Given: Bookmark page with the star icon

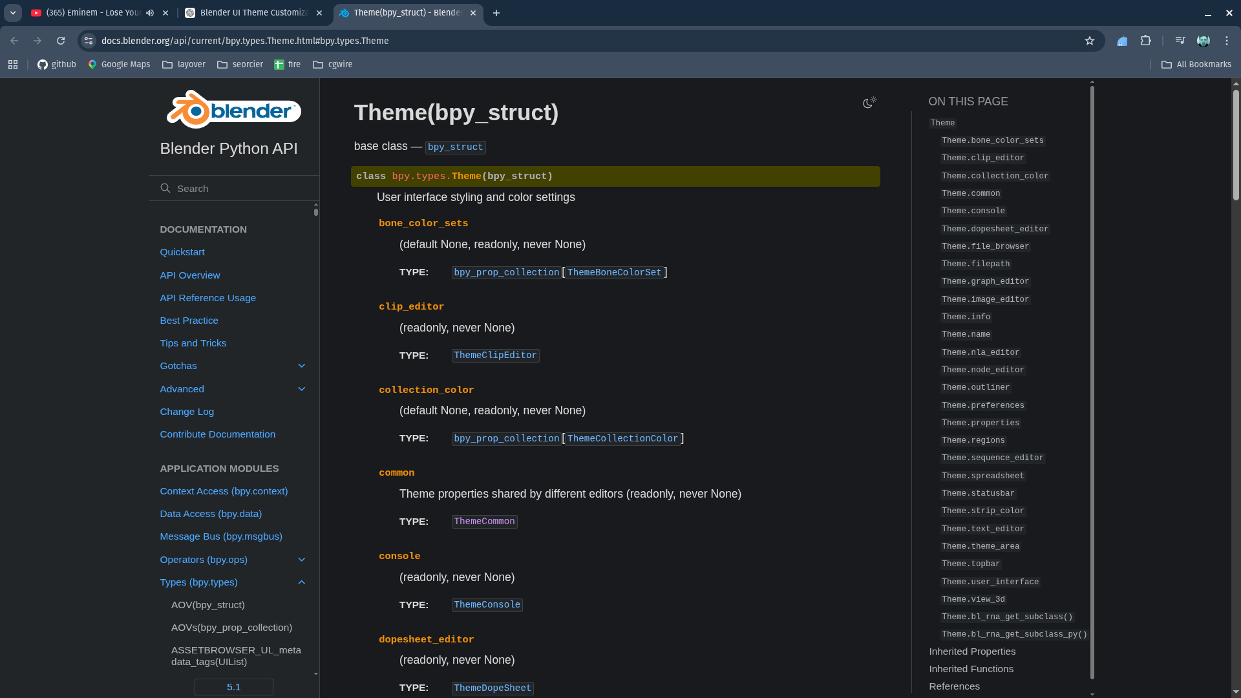Looking at the screenshot, I should (x=1090, y=41).
